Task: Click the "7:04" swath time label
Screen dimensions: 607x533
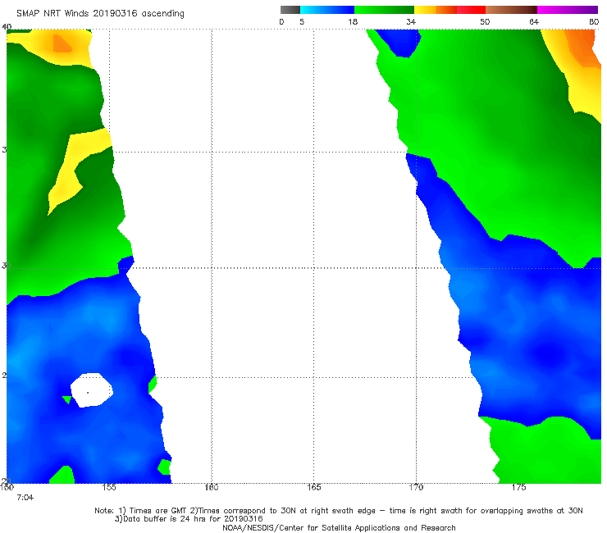Action: 25,498
